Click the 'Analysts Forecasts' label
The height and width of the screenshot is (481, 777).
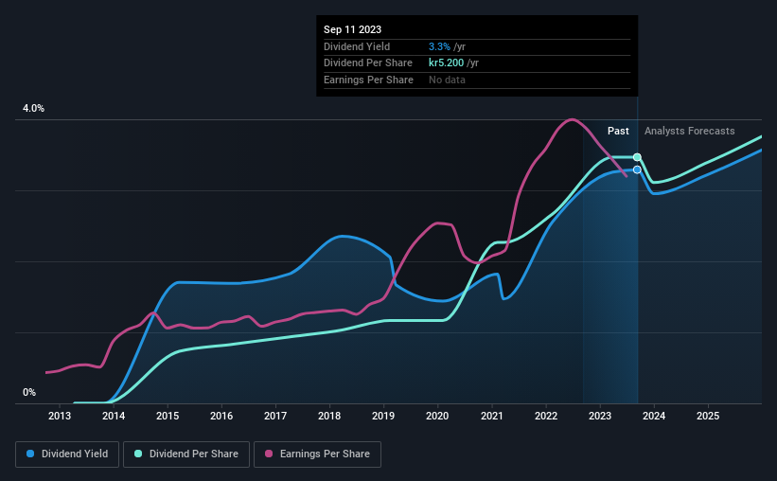(x=689, y=131)
